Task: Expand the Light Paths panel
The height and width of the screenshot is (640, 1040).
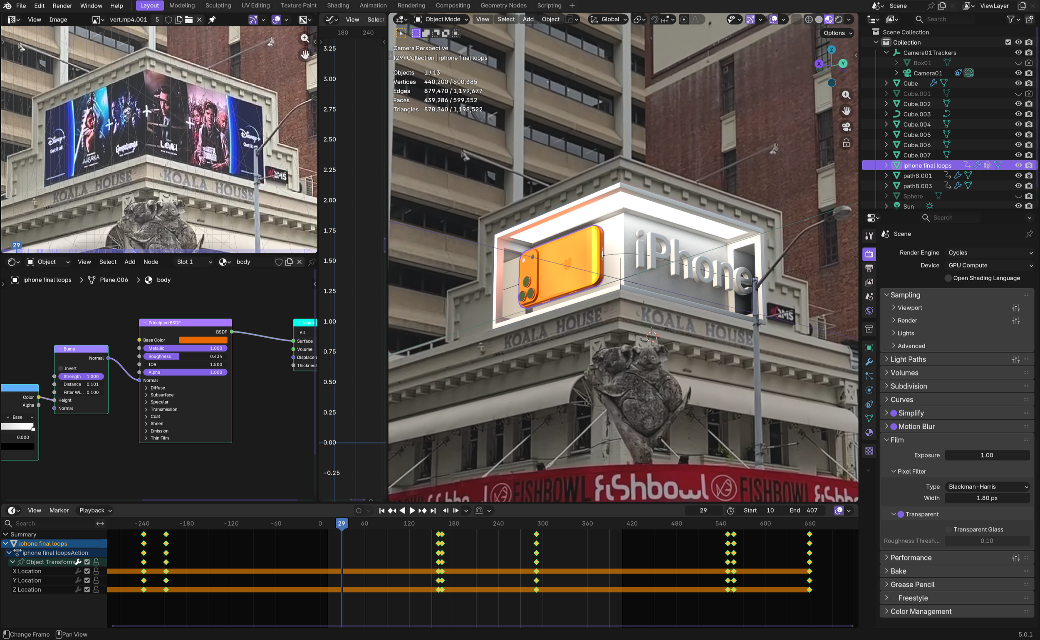Action: click(x=907, y=359)
